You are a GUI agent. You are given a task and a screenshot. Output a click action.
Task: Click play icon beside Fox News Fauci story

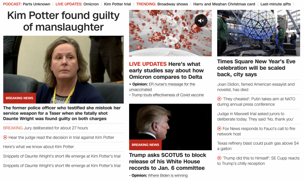pos(219,128)
